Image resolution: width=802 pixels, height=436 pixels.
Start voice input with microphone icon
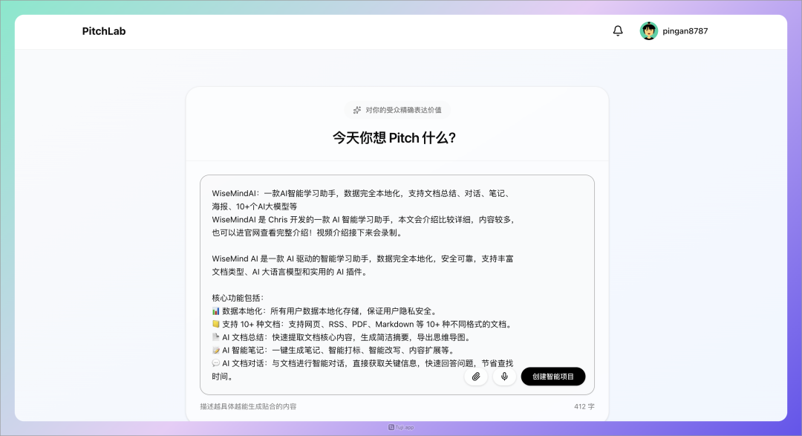click(504, 377)
